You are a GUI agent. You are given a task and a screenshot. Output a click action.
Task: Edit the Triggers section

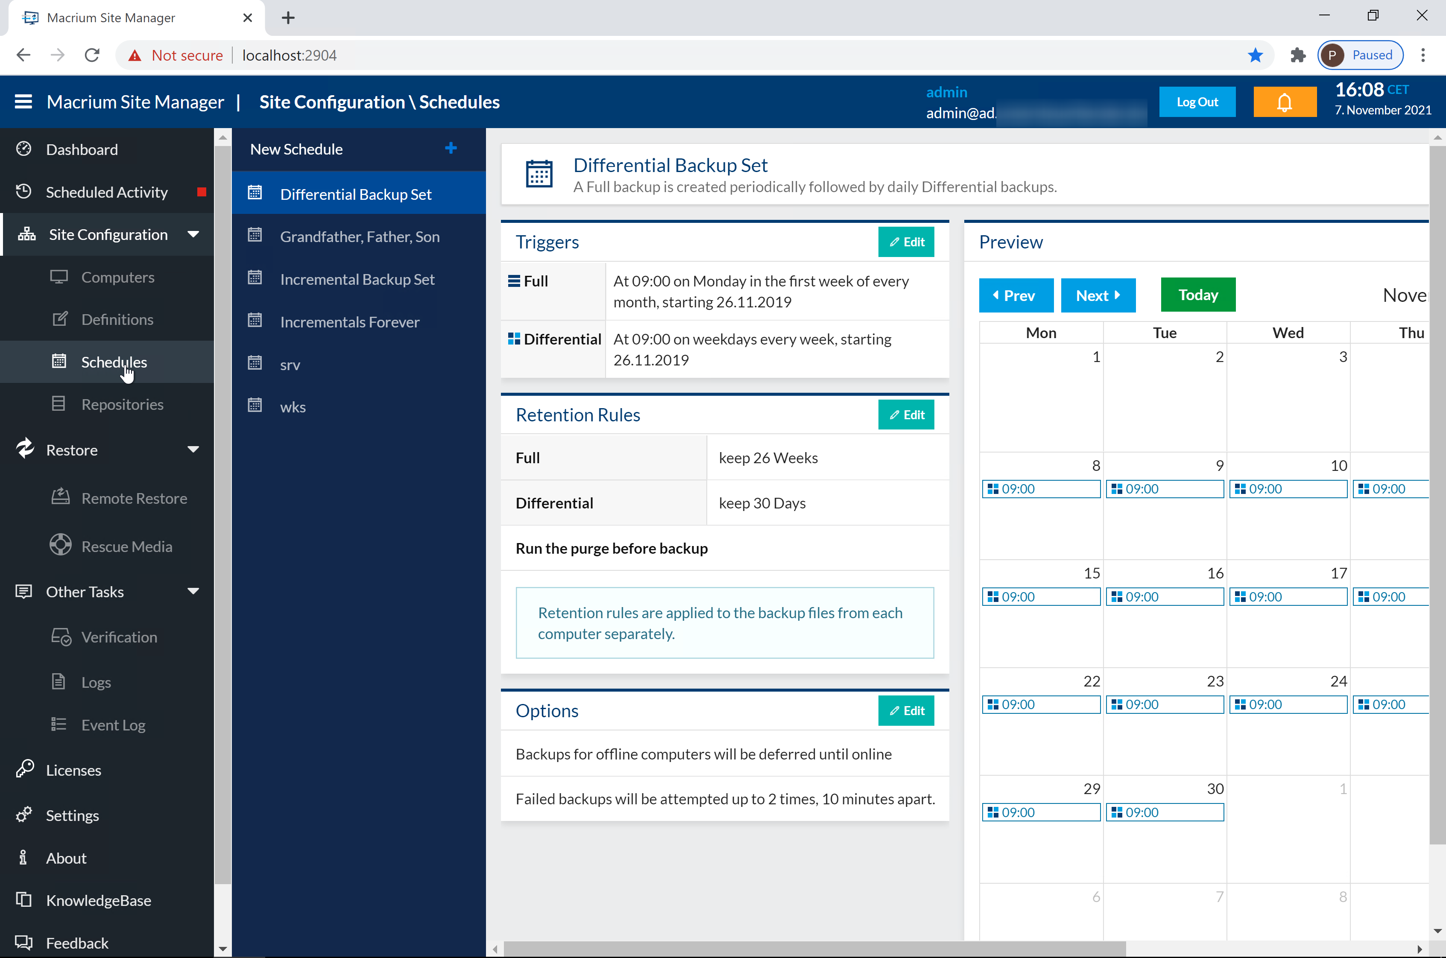(x=906, y=242)
